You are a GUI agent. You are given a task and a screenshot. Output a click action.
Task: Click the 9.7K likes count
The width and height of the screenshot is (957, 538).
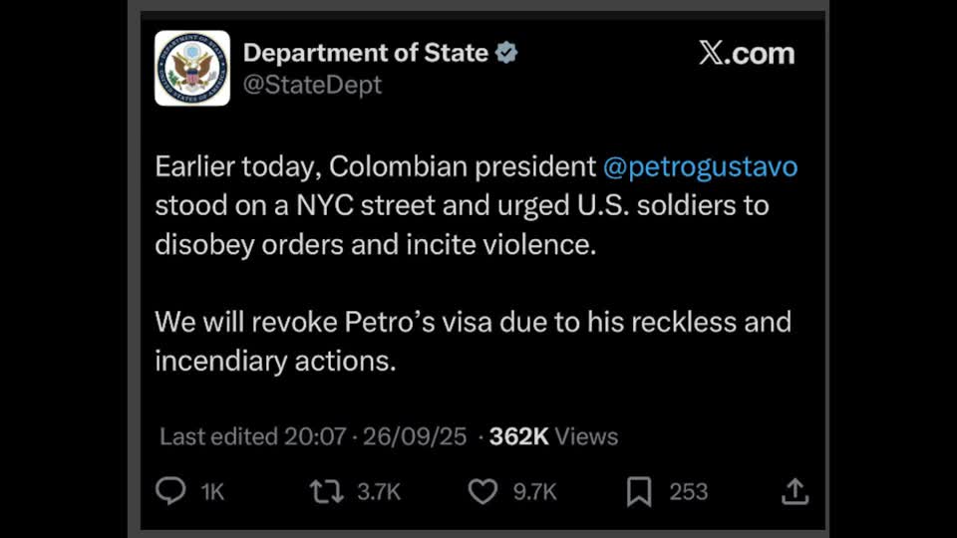pyautogui.click(x=534, y=491)
